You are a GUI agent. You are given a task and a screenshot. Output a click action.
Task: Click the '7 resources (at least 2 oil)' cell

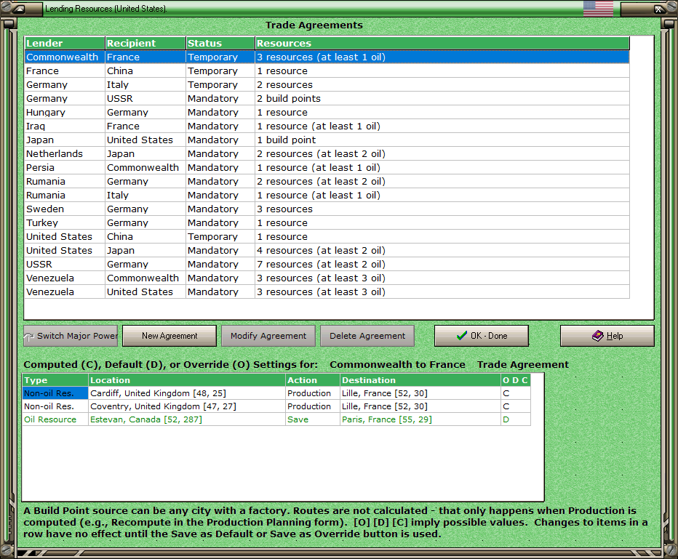(442, 265)
